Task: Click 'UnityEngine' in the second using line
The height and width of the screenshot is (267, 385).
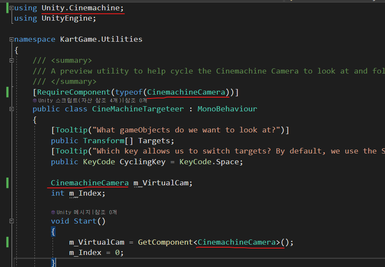Action: click(67, 18)
